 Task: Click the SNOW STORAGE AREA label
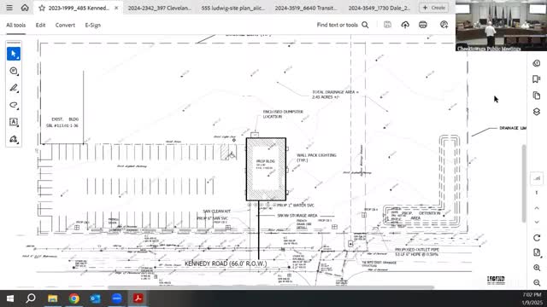pyautogui.click(x=297, y=216)
